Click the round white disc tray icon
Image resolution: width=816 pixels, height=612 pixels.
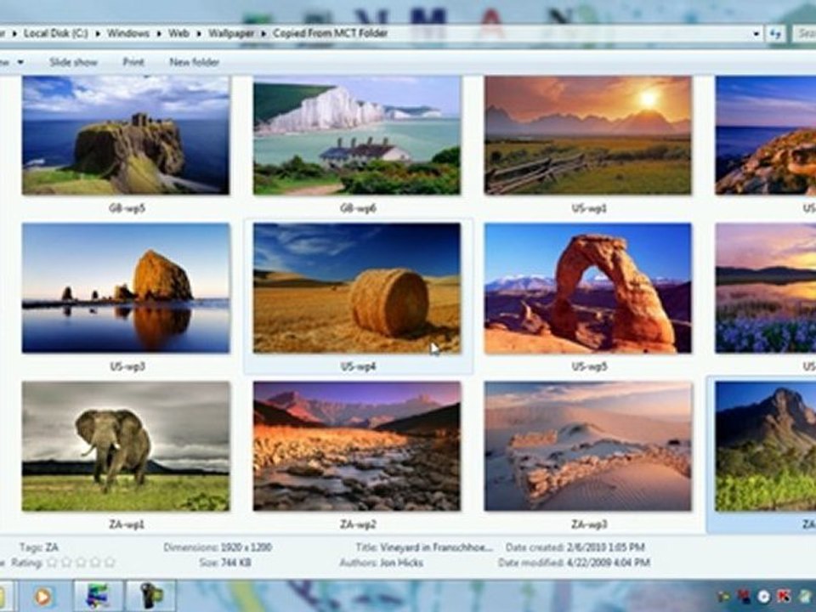pos(763,597)
